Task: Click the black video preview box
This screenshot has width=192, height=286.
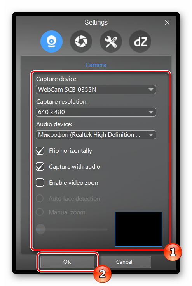Action: coord(138,229)
